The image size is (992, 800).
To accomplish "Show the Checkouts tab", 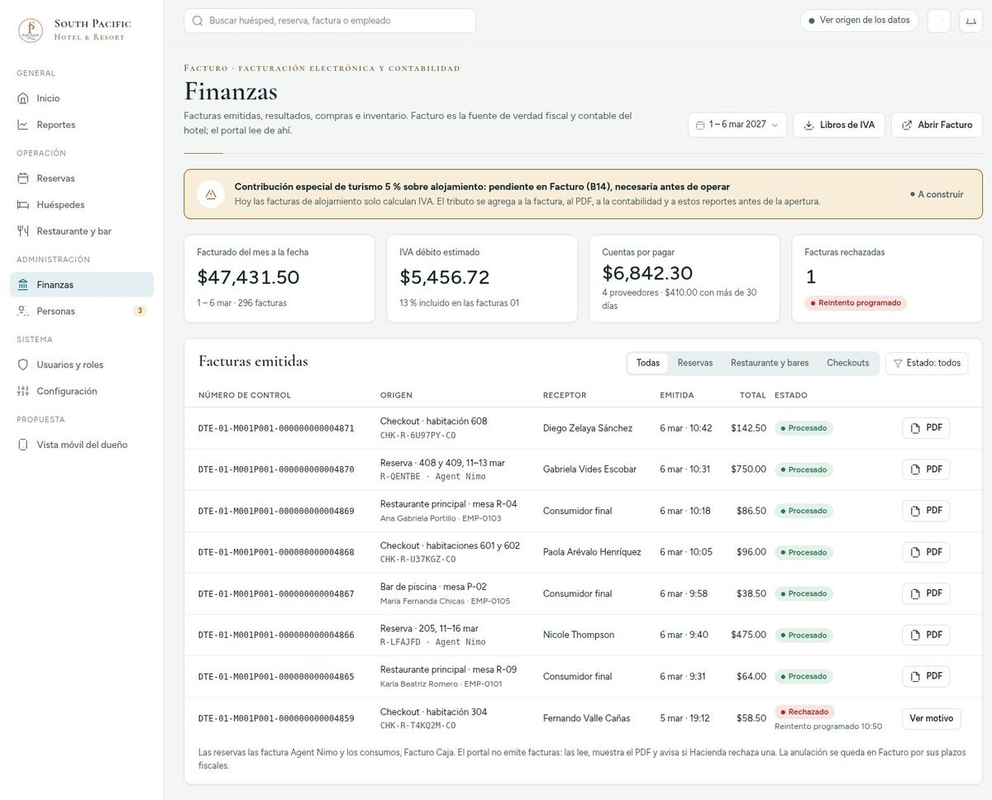I will point(848,363).
